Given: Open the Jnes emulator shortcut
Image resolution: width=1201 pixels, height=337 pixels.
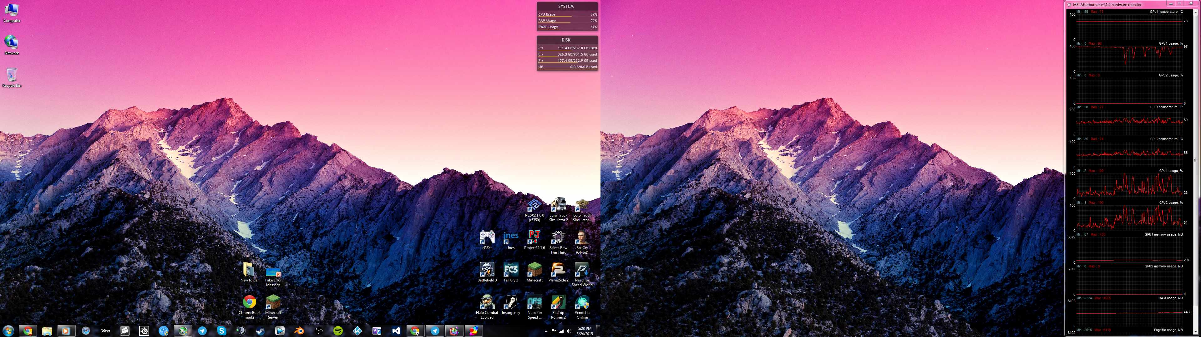Looking at the screenshot, I should tap(511, 240).
